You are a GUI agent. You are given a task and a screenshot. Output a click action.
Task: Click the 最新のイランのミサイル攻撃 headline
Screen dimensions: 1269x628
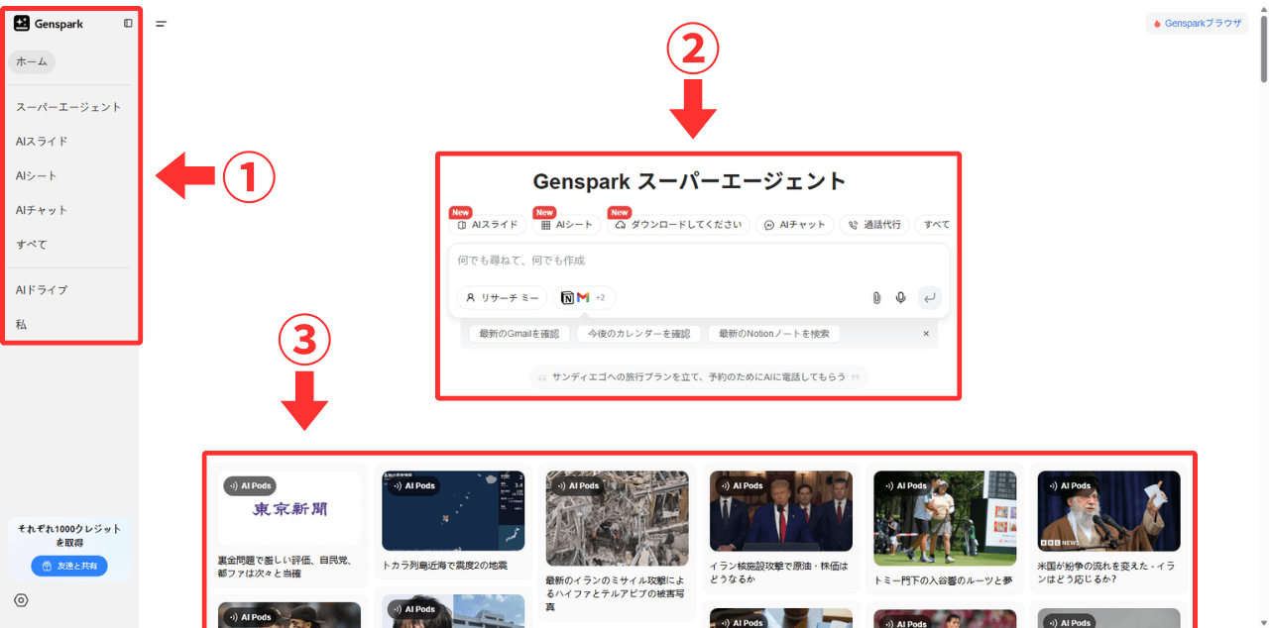pyautogui.click(x=614, y=592)
